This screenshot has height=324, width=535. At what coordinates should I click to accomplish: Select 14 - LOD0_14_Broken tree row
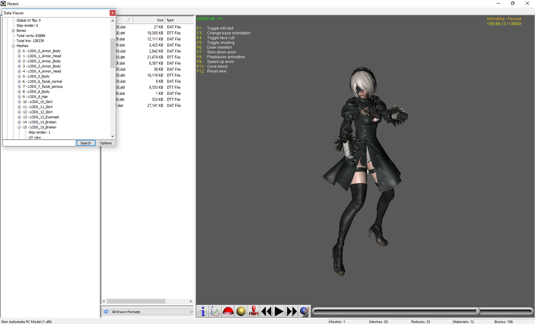coord(39,122)
